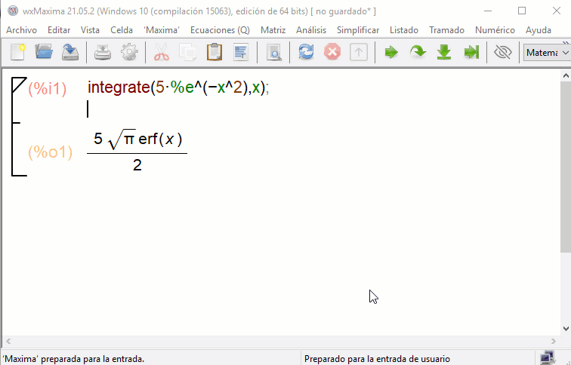Click the horizontal scrollbar right arrow
571x365 pixels.
pos(554,341)
